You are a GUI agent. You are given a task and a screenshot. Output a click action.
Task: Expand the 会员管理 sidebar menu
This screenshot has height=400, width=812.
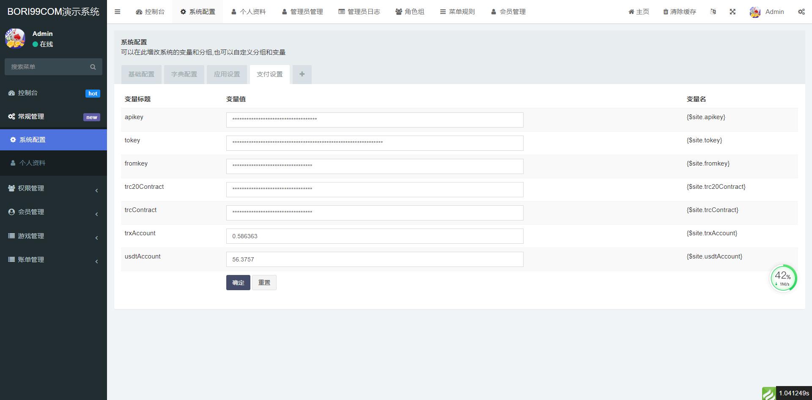tap(53, 212)
